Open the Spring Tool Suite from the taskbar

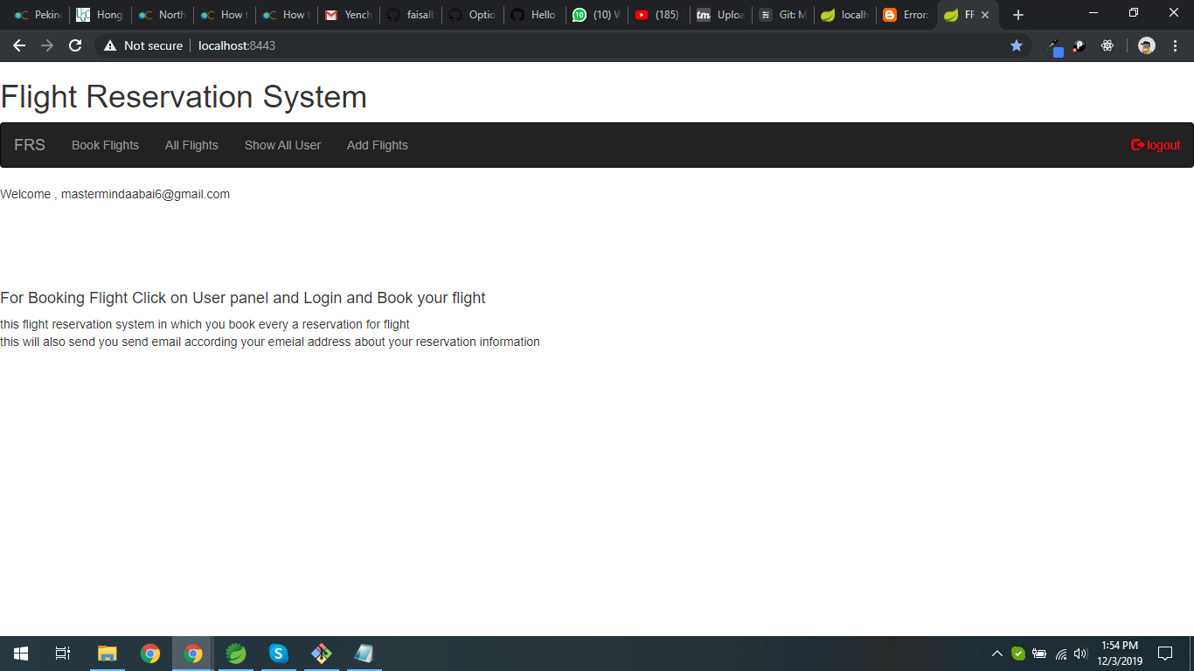point(235,653)
